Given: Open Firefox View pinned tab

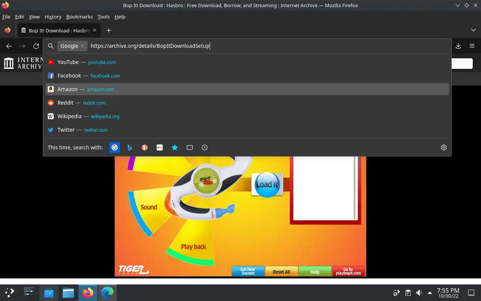Looking at the screenshot, I should 8,30.
